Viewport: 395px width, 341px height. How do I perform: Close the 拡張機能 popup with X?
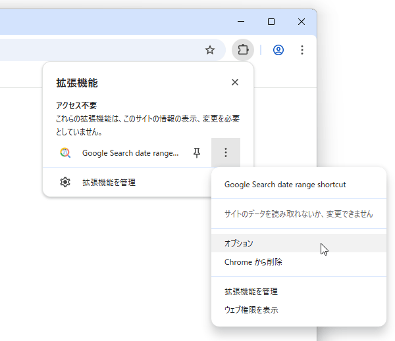click(235, 82)
